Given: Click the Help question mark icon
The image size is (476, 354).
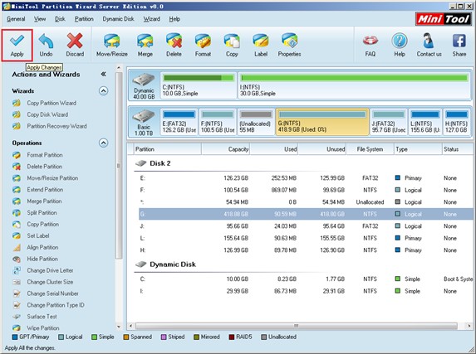Looking at the screenshot, I should tap(400, 45).
